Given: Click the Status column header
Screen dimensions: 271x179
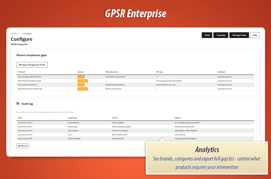Looking at the screenshot, I should 80,72.
